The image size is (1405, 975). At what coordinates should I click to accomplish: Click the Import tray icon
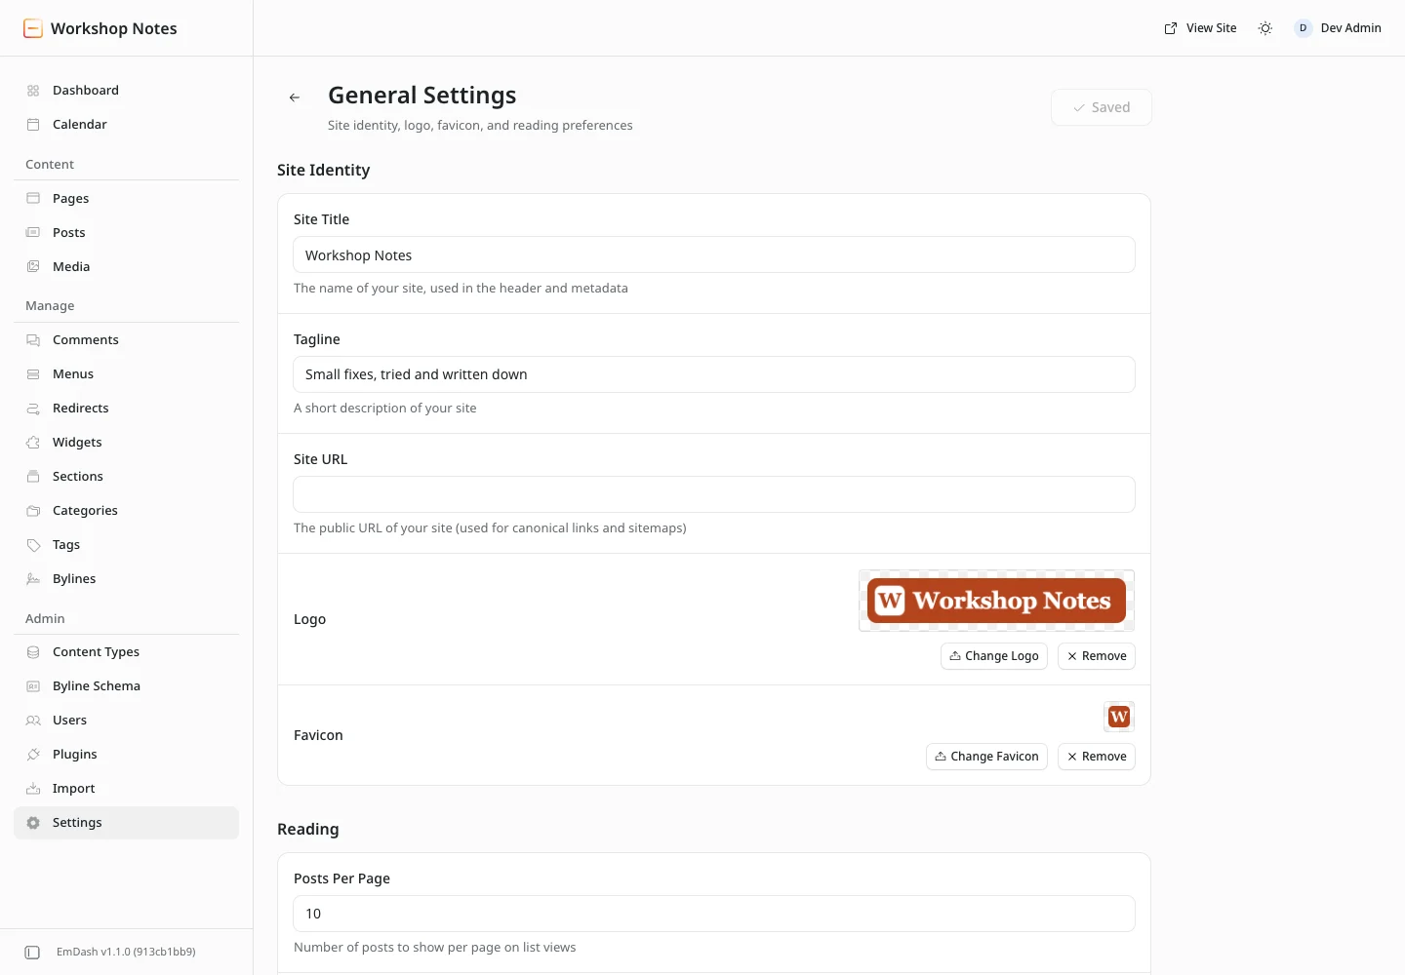point(33,789)
